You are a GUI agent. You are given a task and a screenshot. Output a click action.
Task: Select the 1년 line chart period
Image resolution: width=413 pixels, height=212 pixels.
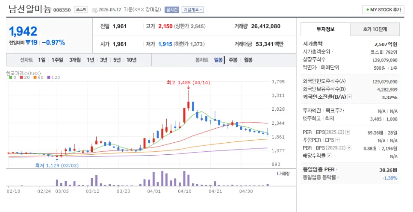90,60
